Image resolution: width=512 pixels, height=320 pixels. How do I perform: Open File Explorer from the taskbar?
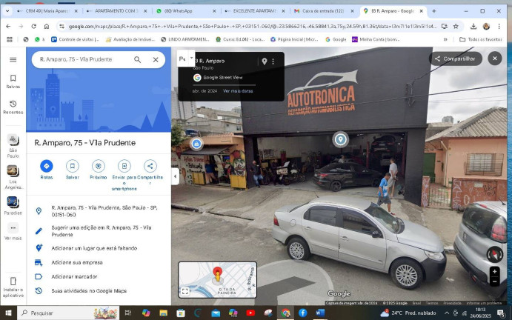pyautogui.click(x=163, y=313)
